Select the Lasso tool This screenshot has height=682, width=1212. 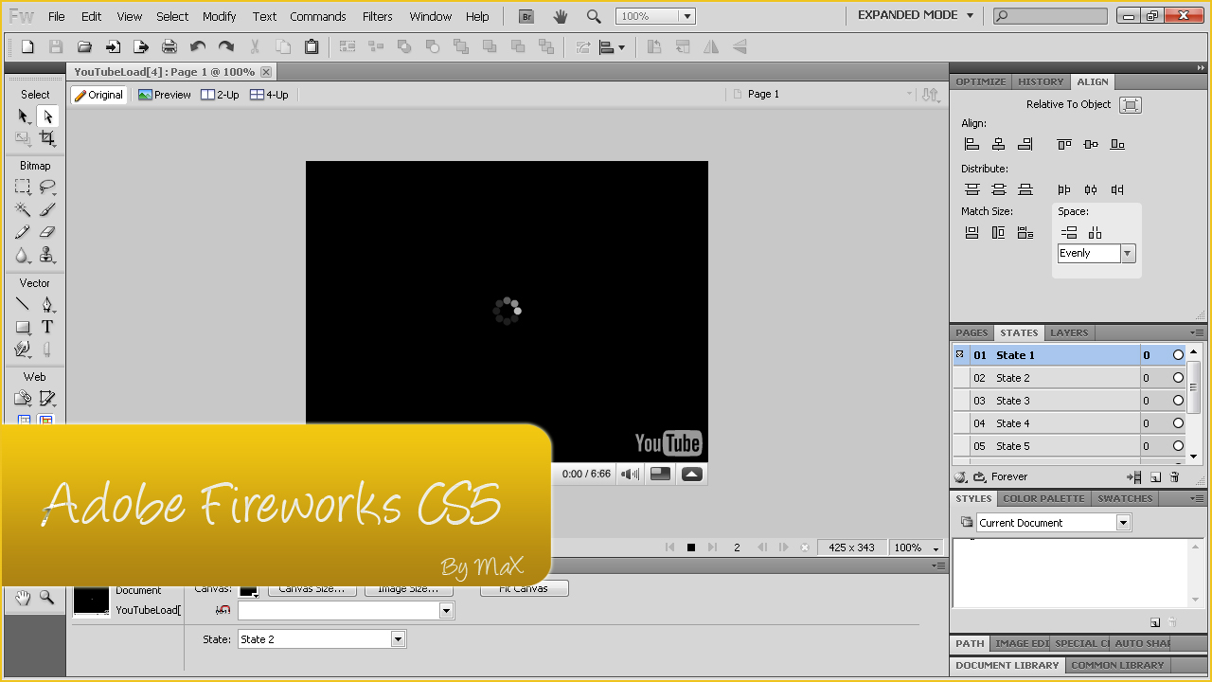point(47,187)
